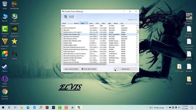Open the Games desktop folder
The image size is (196, 110).
pos(14,55)
